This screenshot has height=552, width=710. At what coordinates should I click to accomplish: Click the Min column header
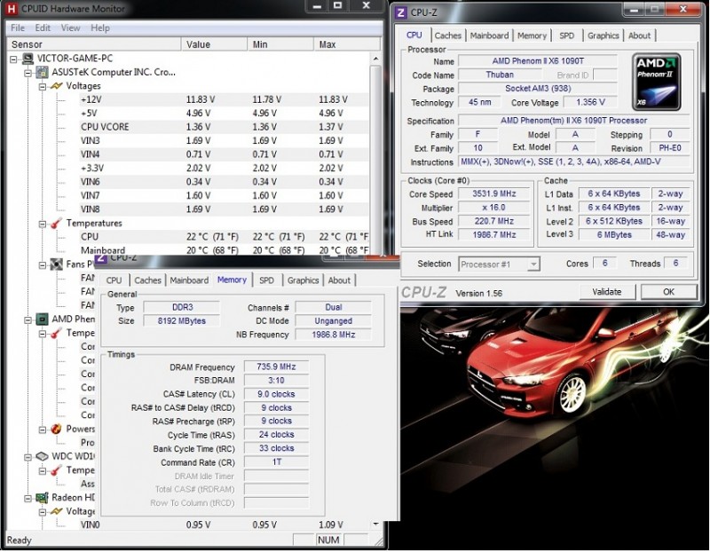click(x=280, y=44)
